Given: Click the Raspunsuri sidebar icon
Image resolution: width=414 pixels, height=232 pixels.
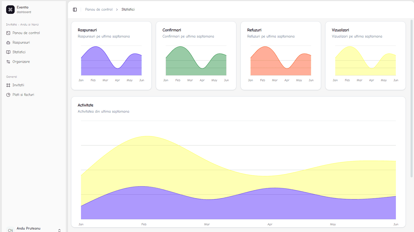Looking at the screenshot, I should 8,43.
